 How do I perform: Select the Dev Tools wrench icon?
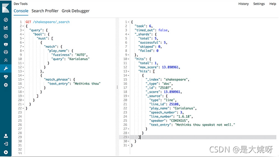click(x=6, y=68)
